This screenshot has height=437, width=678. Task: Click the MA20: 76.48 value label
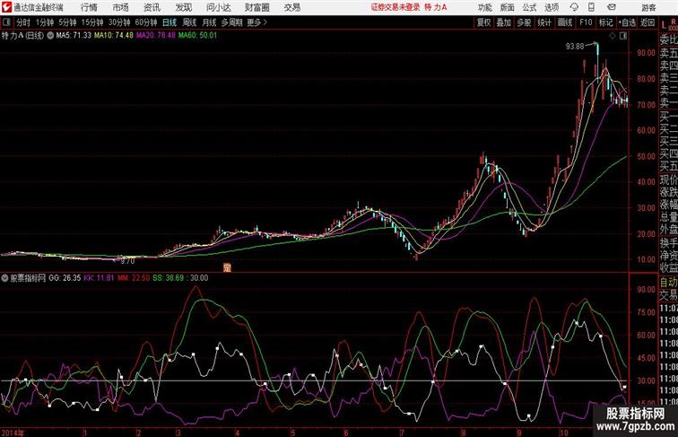coord(156,36)
